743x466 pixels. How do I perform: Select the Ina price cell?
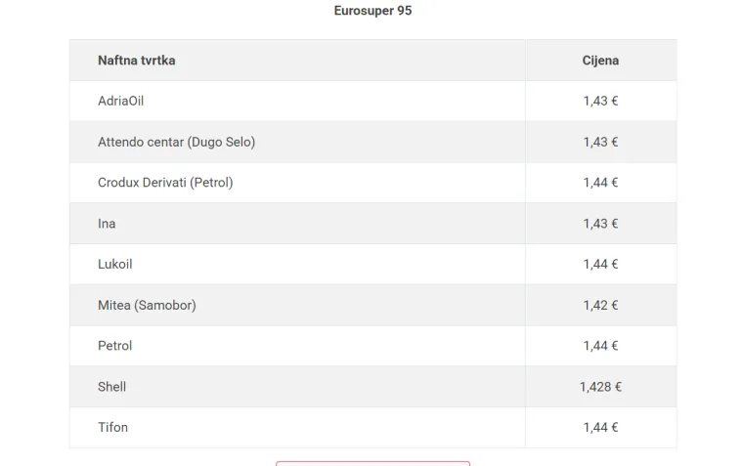[600, 224]
